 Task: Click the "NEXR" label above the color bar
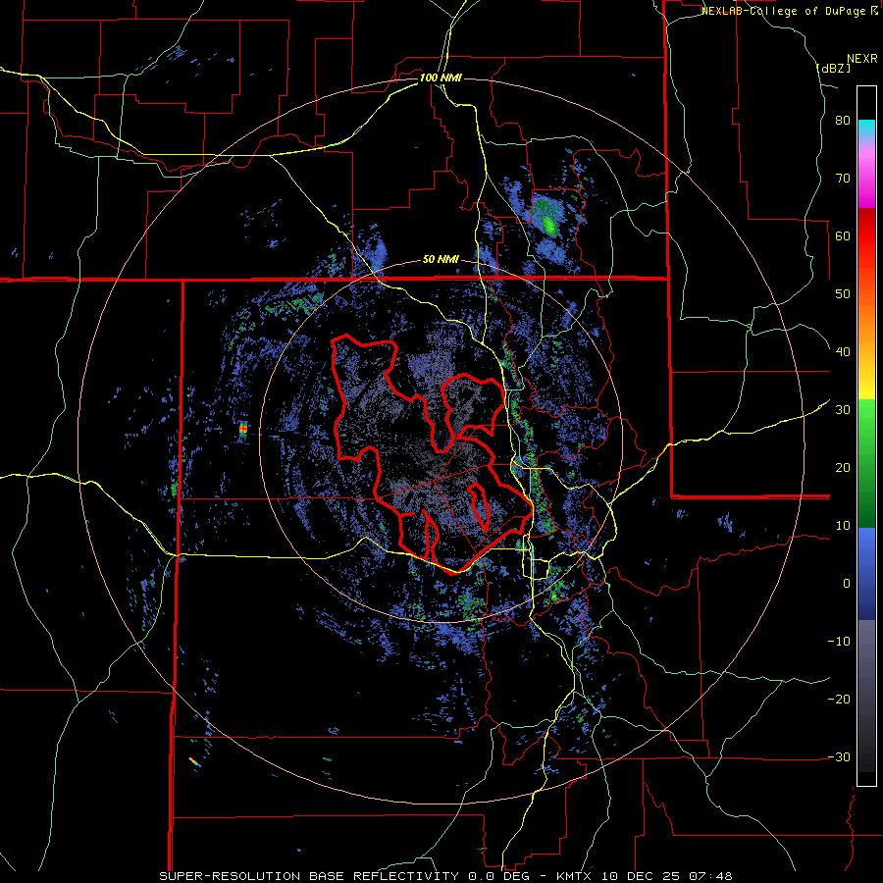click(861, 59)
